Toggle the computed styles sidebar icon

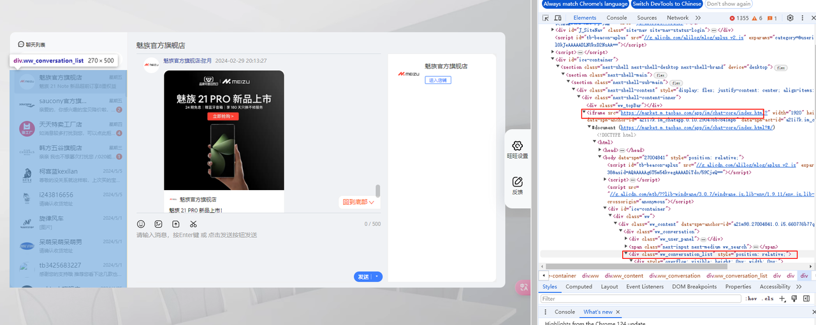(x=806, y=298)
